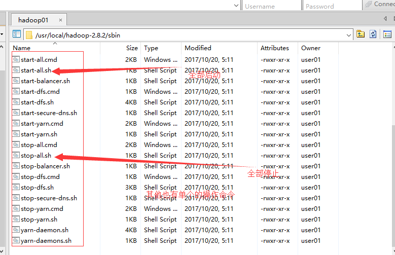Click the start-all.cmd file name
This screenshot has width=395, height=255.
pyautogui.click(x=39, y=60)
